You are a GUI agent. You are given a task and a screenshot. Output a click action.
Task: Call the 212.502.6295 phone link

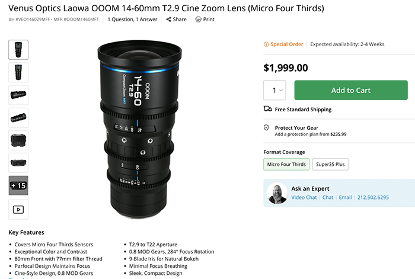373,197
